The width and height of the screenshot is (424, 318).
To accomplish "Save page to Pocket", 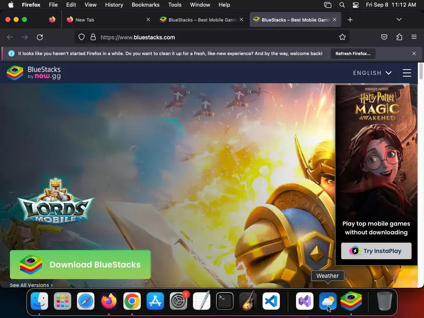I will pyautogui.click(x=384, y=37).
